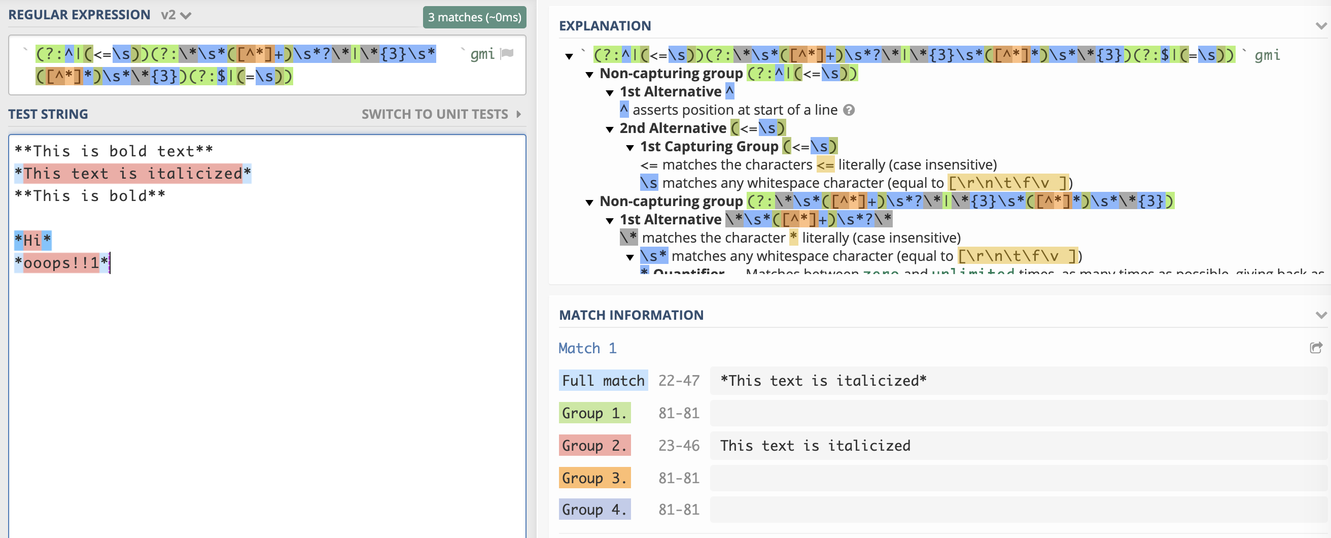The image size is (1331, 538).
Task: Click the '3 matches (~0ms)' badge
Action: tap(474, 17)
